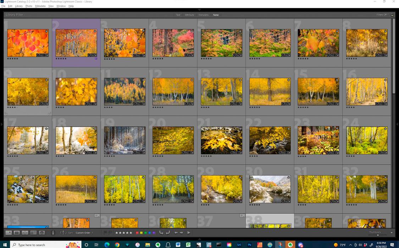399x248 pixels.
Task: Click the Windows search box
Action: [x=46, y=245]
